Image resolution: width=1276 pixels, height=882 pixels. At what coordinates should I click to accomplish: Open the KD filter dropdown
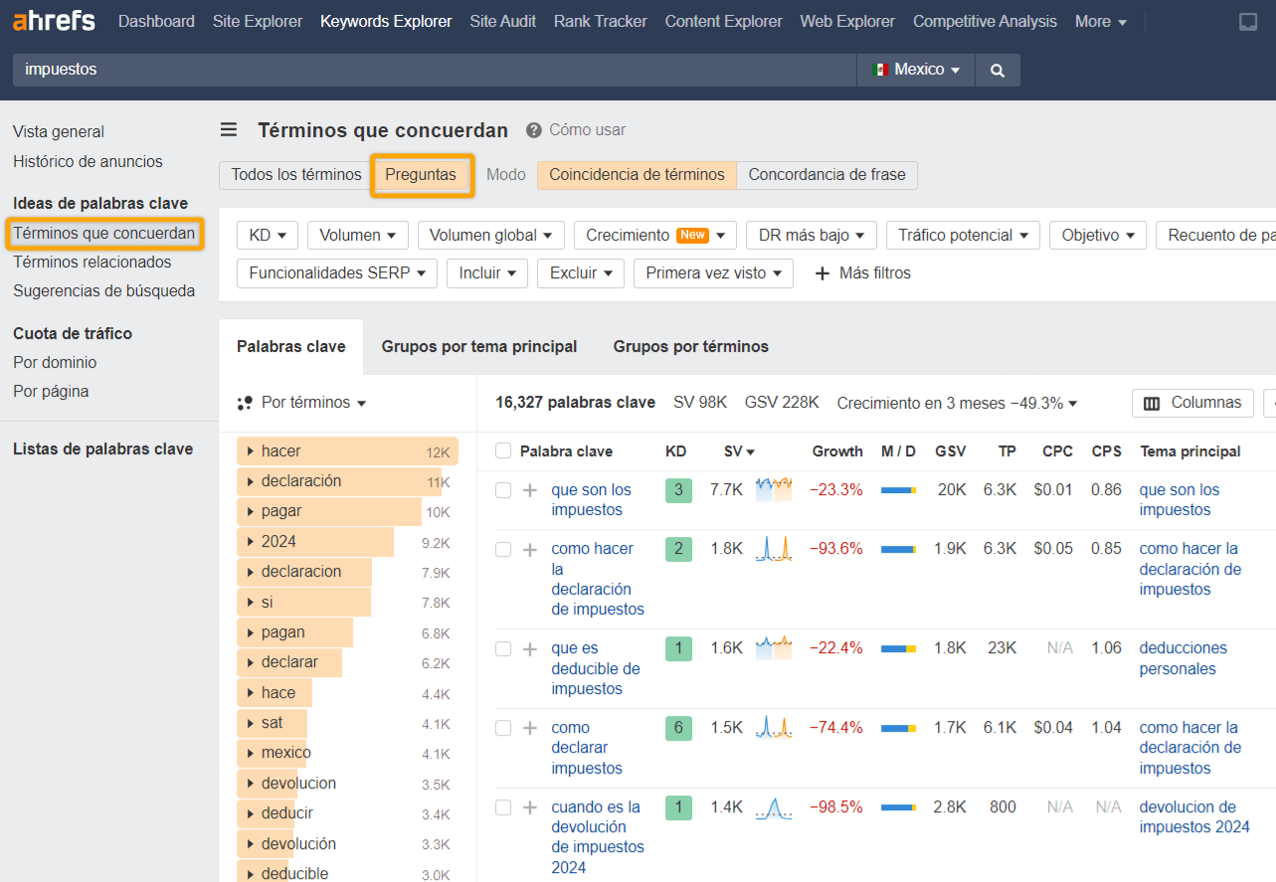click(267, 235)
